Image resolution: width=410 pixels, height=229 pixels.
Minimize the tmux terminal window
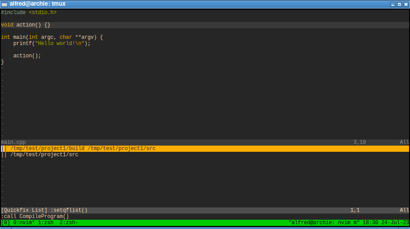pos(392,4)
